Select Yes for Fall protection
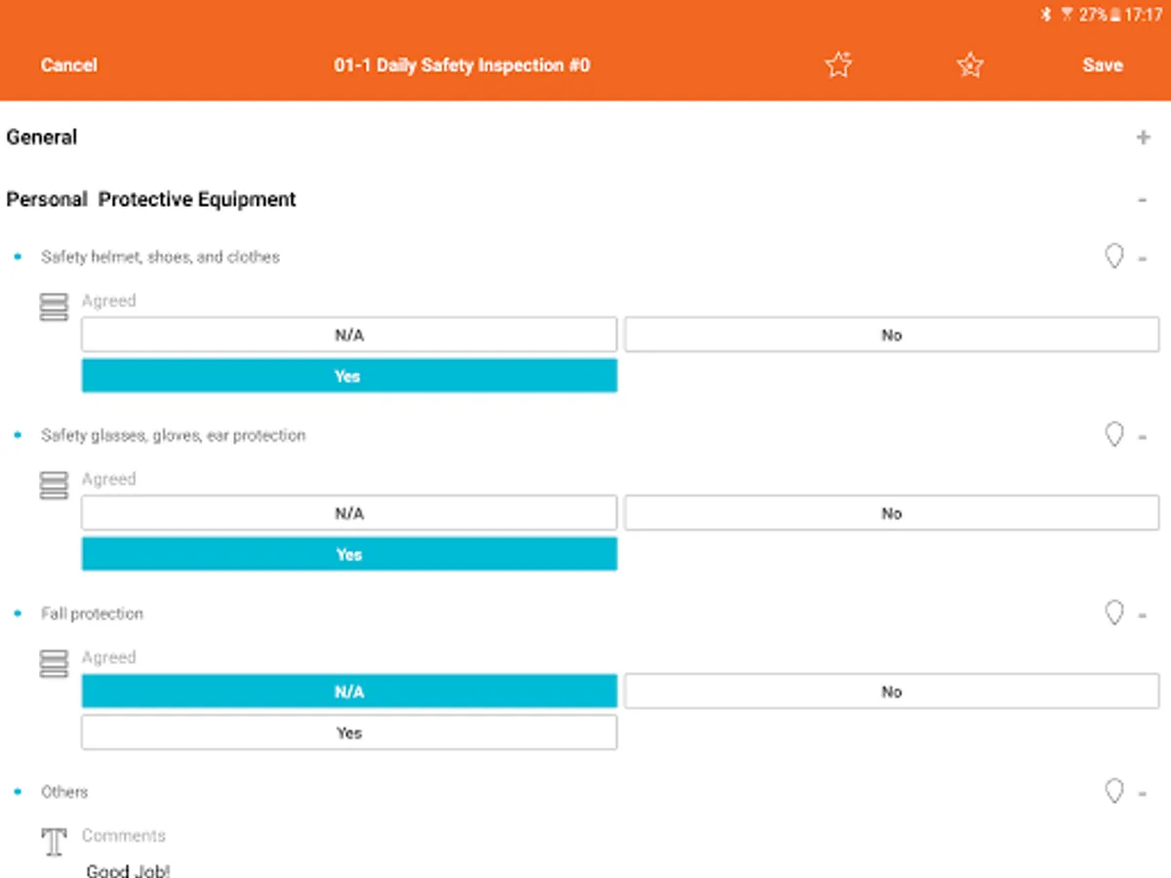This screenshot has height=878, width=1171. 348,733
